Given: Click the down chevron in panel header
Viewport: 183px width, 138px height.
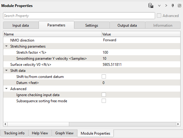Looking at the screenshot, I should pyautogui.click(x=159, y=5).
